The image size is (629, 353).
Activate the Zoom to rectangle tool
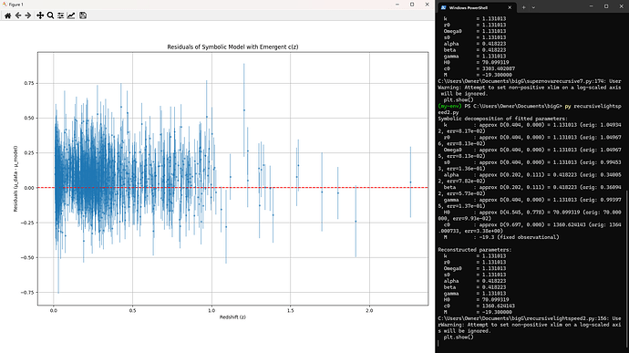click(x=50, y=16)
